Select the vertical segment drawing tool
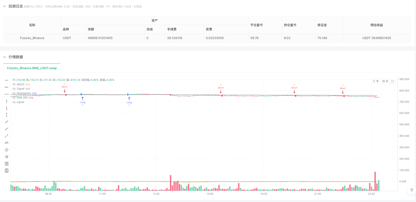This screenshot has width=416, height=202. coord(6,115)
